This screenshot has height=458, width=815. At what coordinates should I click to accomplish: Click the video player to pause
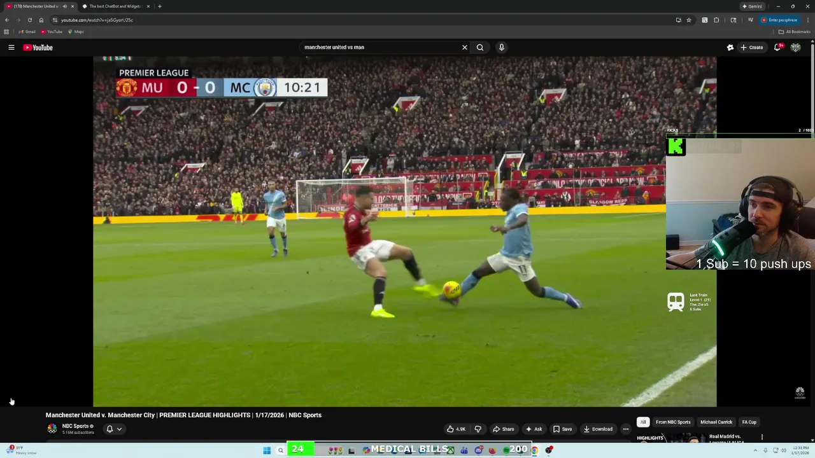click(x=404, y=231)
